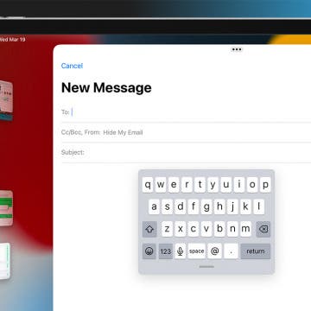This screenshot has height=311, width=311.
Task: Grab the floating keyboard handle bar
Action: point(206,267)
